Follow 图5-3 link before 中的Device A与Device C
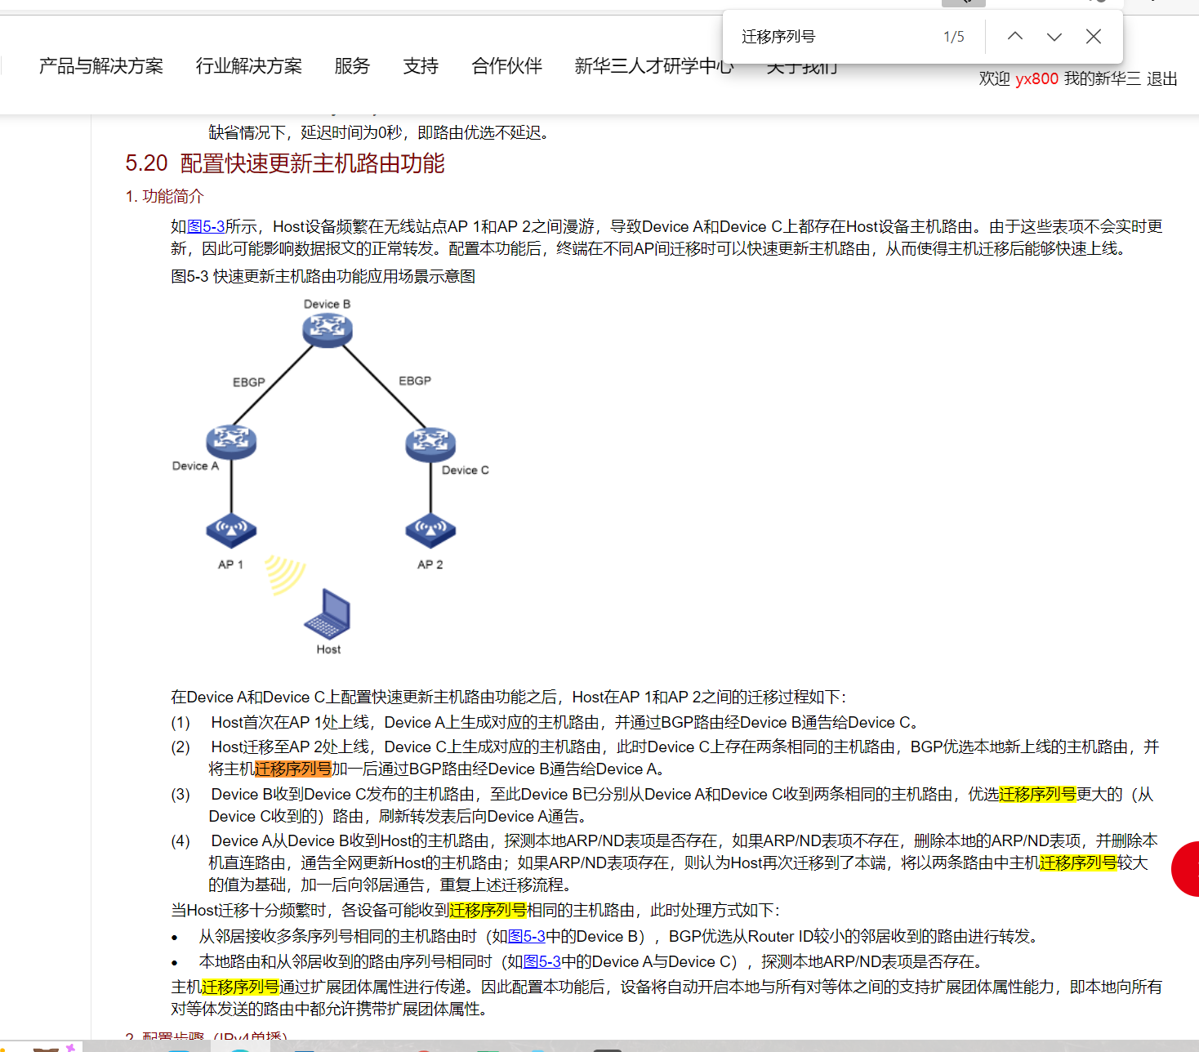The height and width of the screenshot is (1052, 1199). click(x=542, y=962)
